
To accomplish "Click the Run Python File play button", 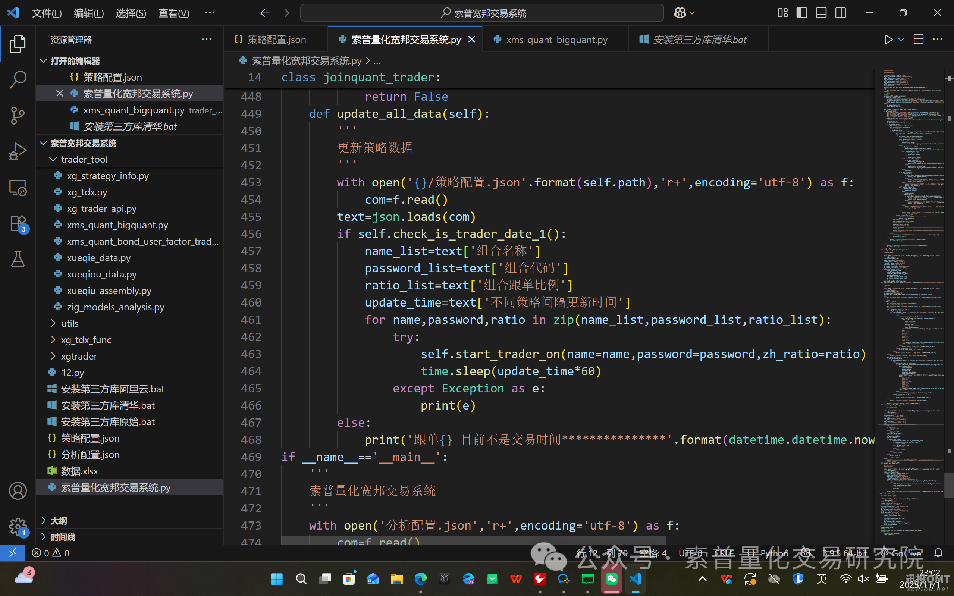I will (888, 40).
